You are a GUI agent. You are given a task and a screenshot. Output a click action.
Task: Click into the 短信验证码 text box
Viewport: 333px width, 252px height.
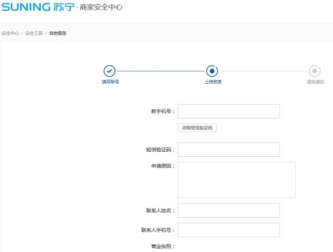229,150
